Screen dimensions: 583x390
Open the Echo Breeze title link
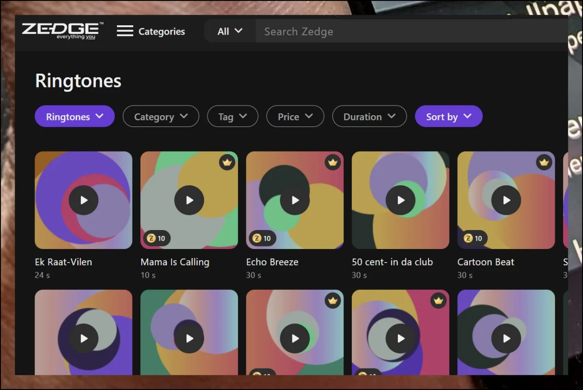tap(272, 262)
